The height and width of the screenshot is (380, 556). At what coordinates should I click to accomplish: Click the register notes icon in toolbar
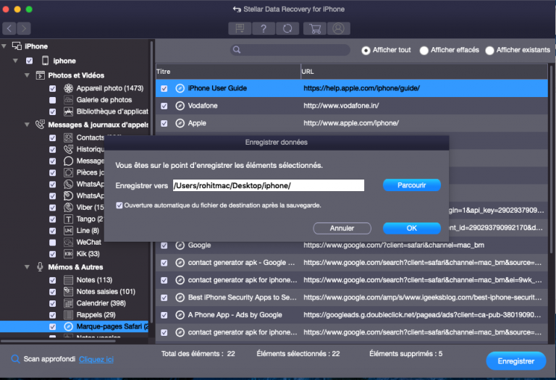click(237, 28)
